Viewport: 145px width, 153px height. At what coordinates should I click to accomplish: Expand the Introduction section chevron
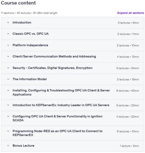(x=8, y=22)
